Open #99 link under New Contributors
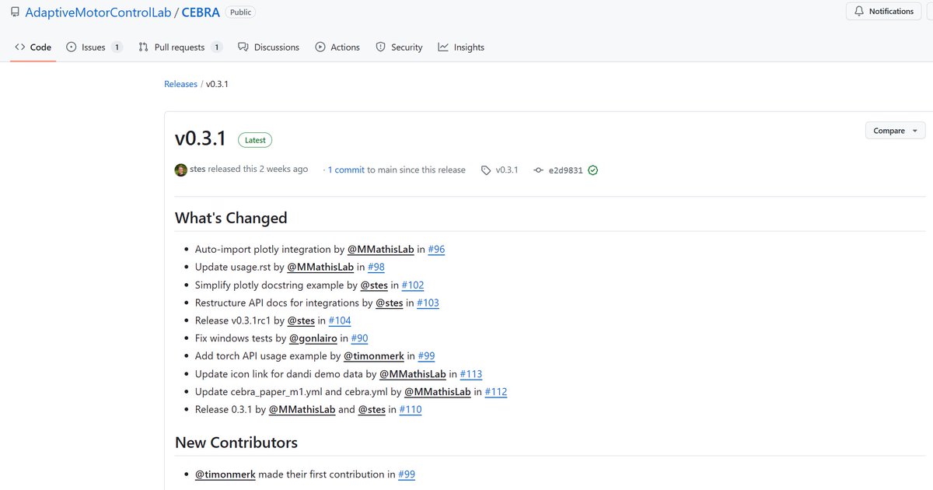This screenshot has width=933, height=490. pyautogui.click(x=407, y=474)
